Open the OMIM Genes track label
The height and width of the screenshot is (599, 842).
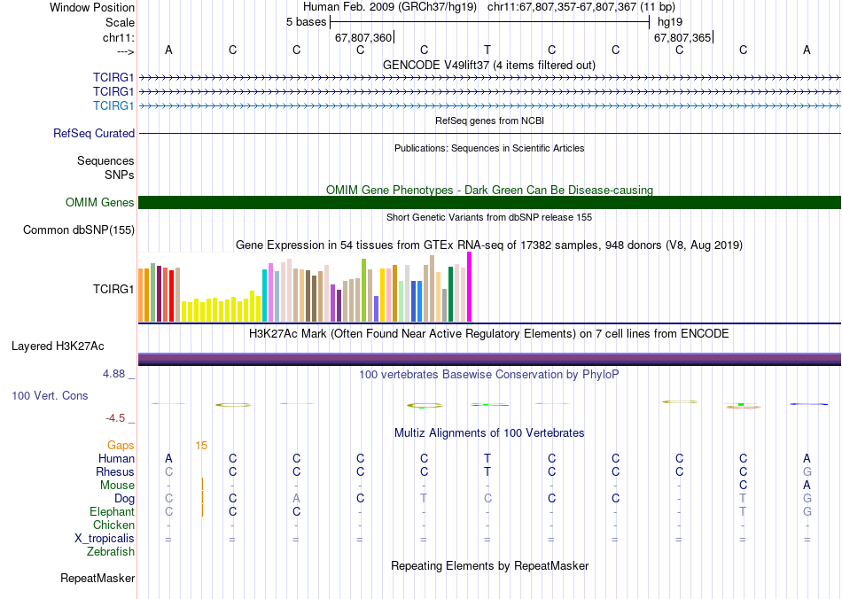(x=100, y=202)
